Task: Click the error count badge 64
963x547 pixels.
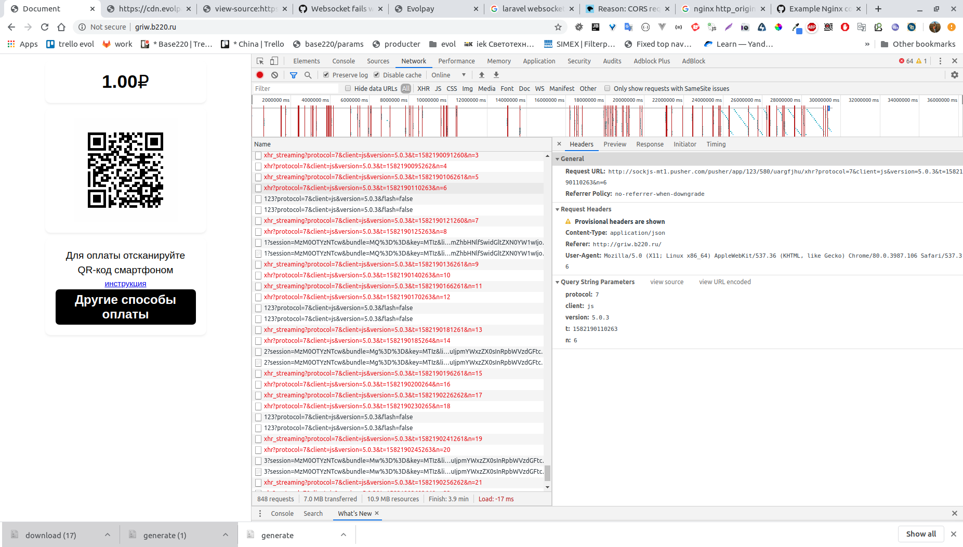Action: point(906,61)
